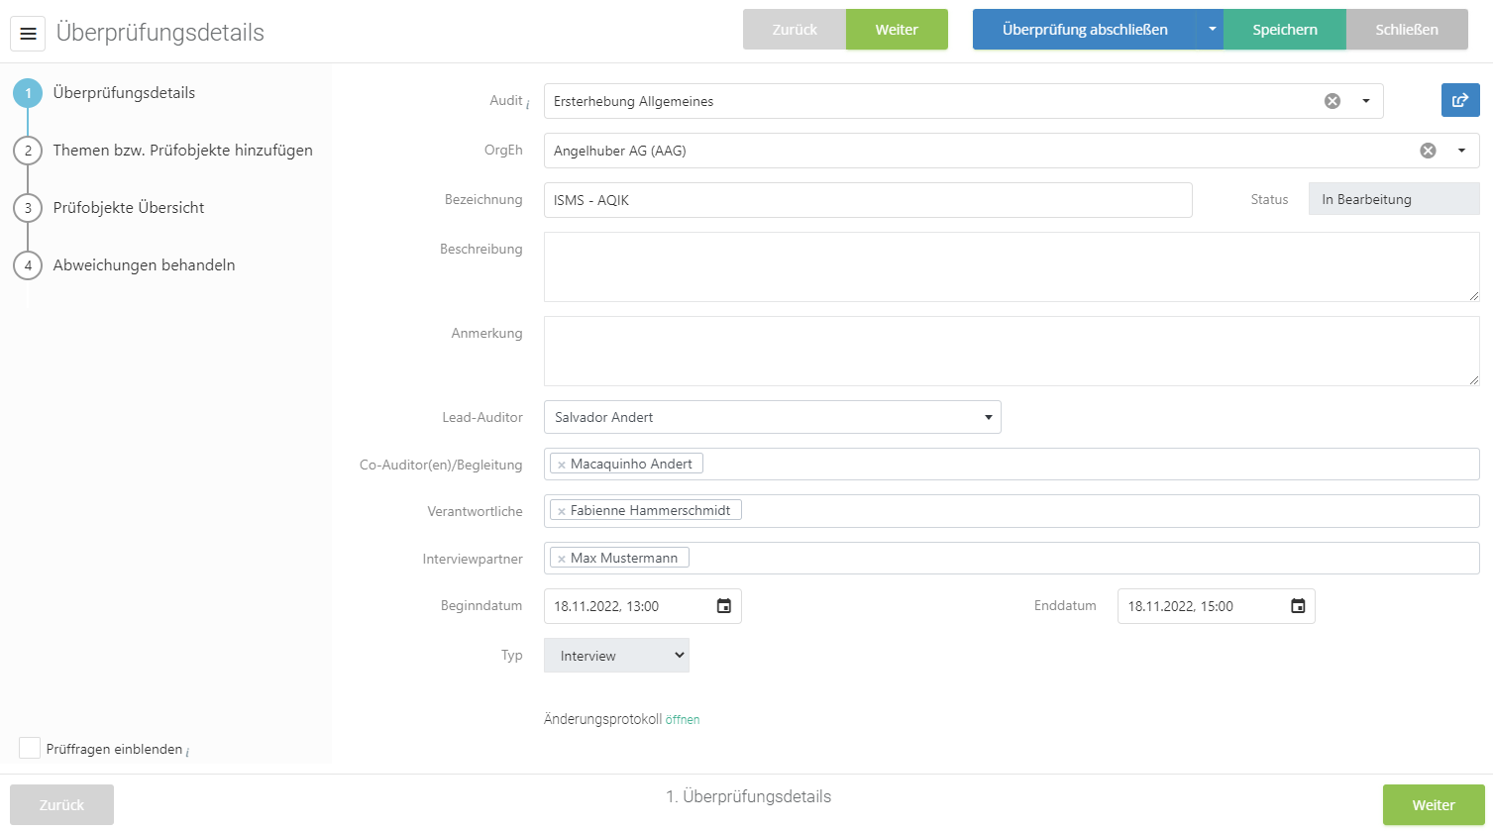Expand the Audit dropdown list

(1366, 101)
